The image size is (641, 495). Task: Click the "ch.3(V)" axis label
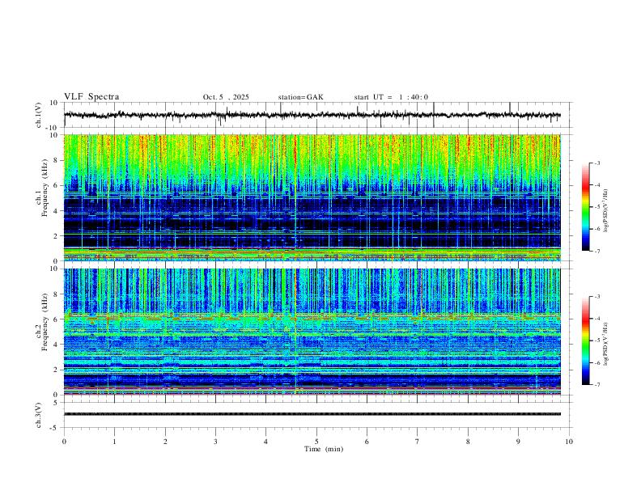tap(38, 415)
